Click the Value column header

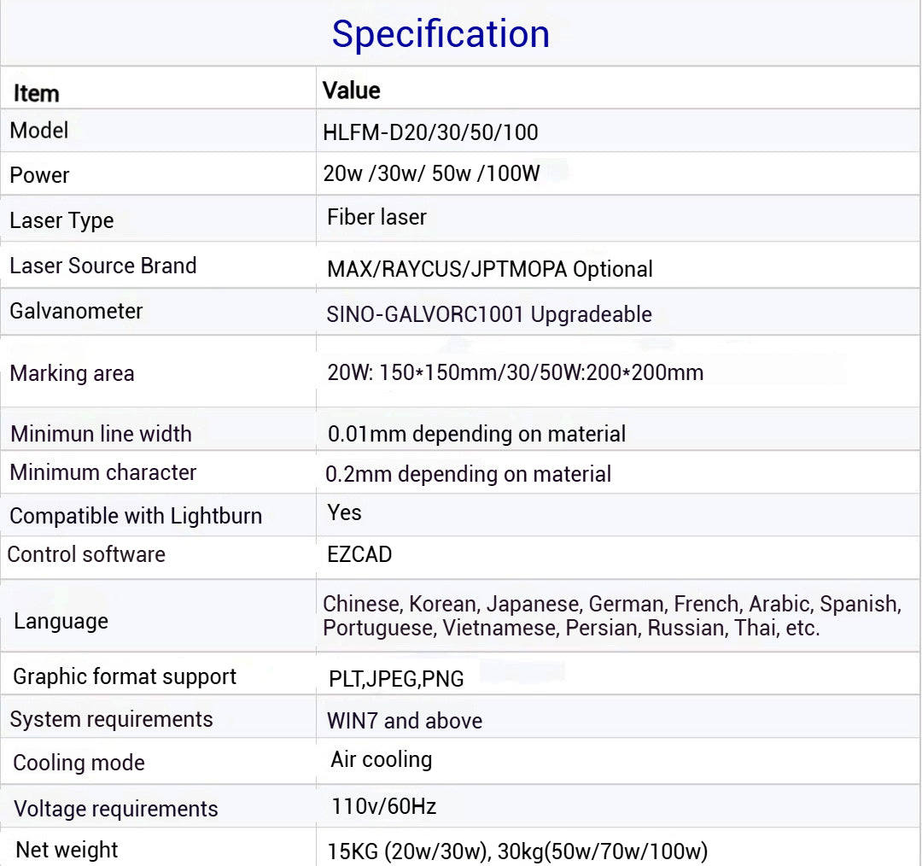coord(351,90)
